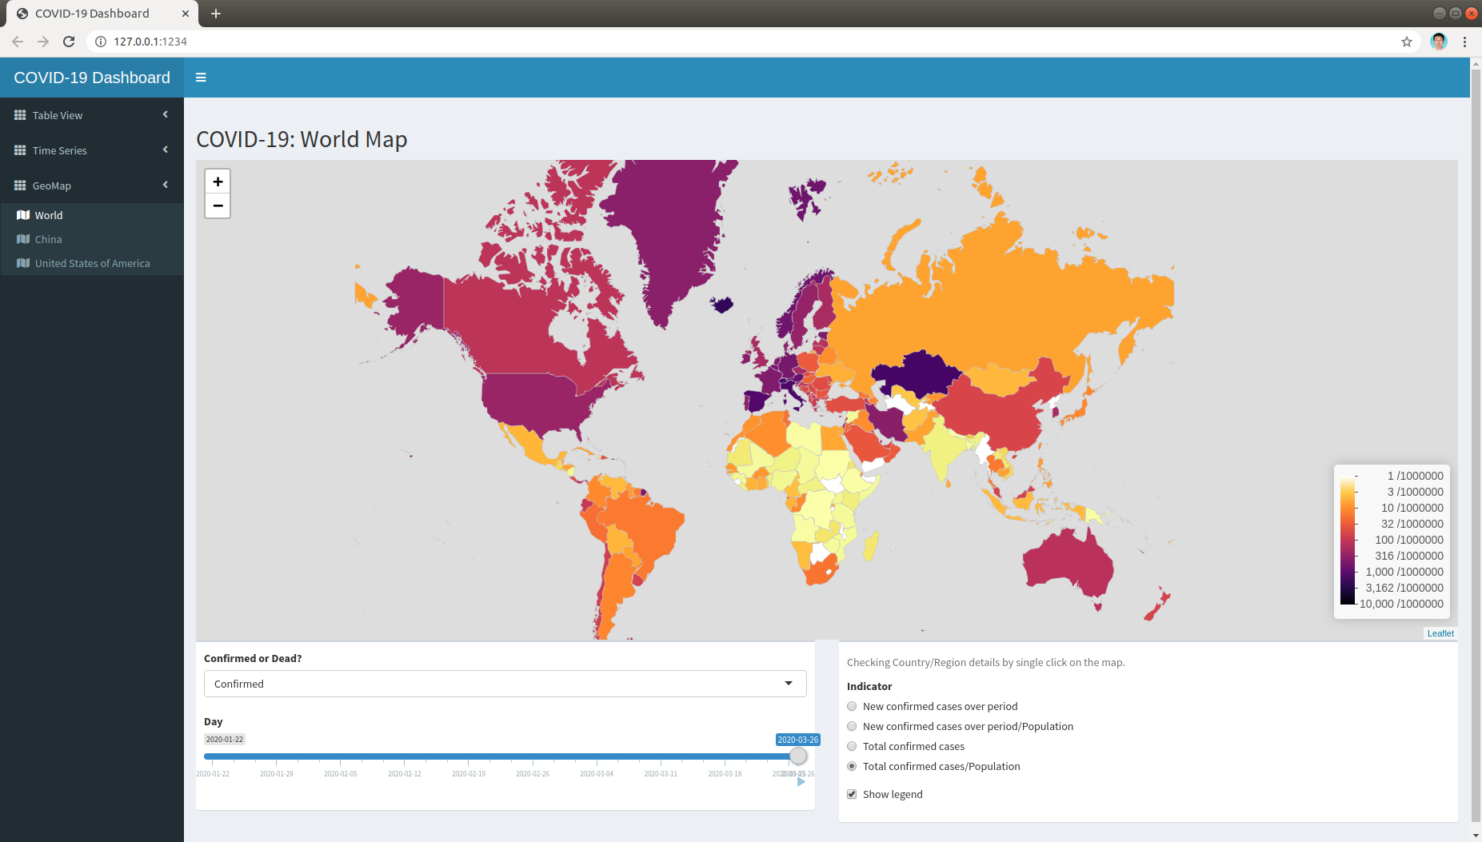Click the Table View grid icon
Screen dimensions: 1482x842
(20, 115)
